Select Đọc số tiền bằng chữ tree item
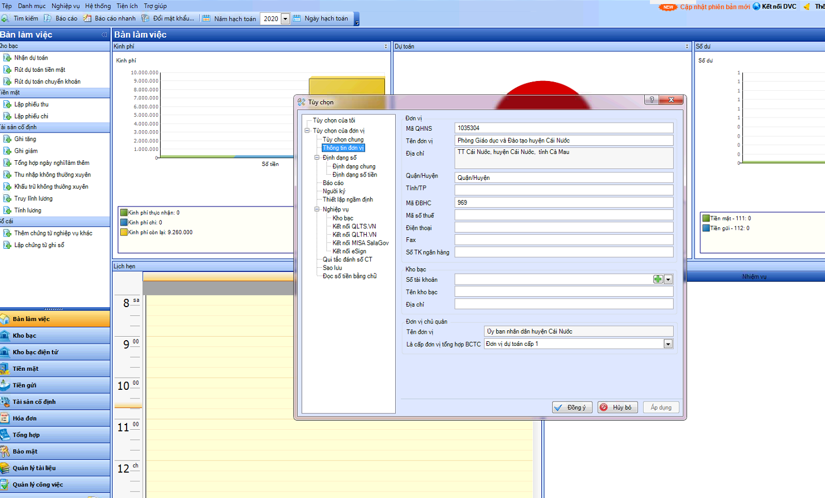Viewport: 825px width, 498px height. [x=350, y=276]
